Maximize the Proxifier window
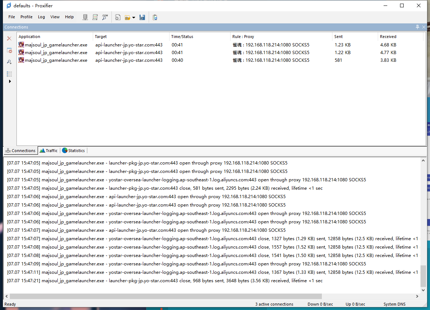 click(402, 5)
